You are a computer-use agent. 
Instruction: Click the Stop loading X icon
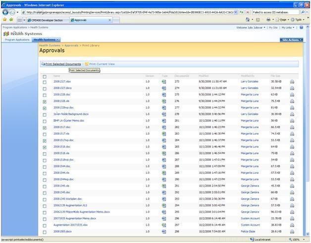(x=248, y=12)
